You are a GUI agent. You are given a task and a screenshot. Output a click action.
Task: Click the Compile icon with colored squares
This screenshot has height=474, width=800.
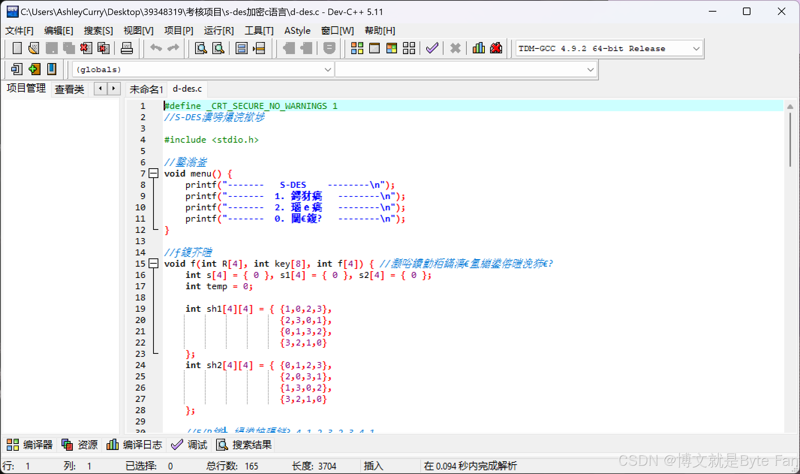click(357, 48)
